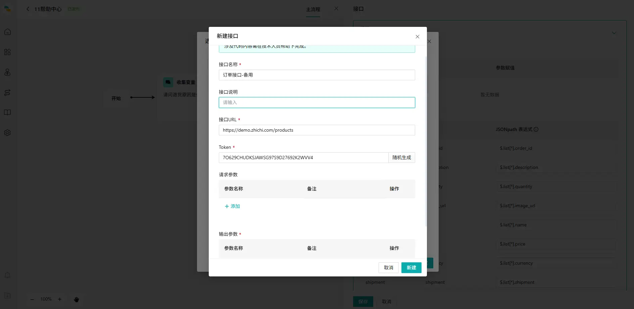The image size is (634, 309).
Task: Zoom in the canvas with the plus icon
Action: 60,299
